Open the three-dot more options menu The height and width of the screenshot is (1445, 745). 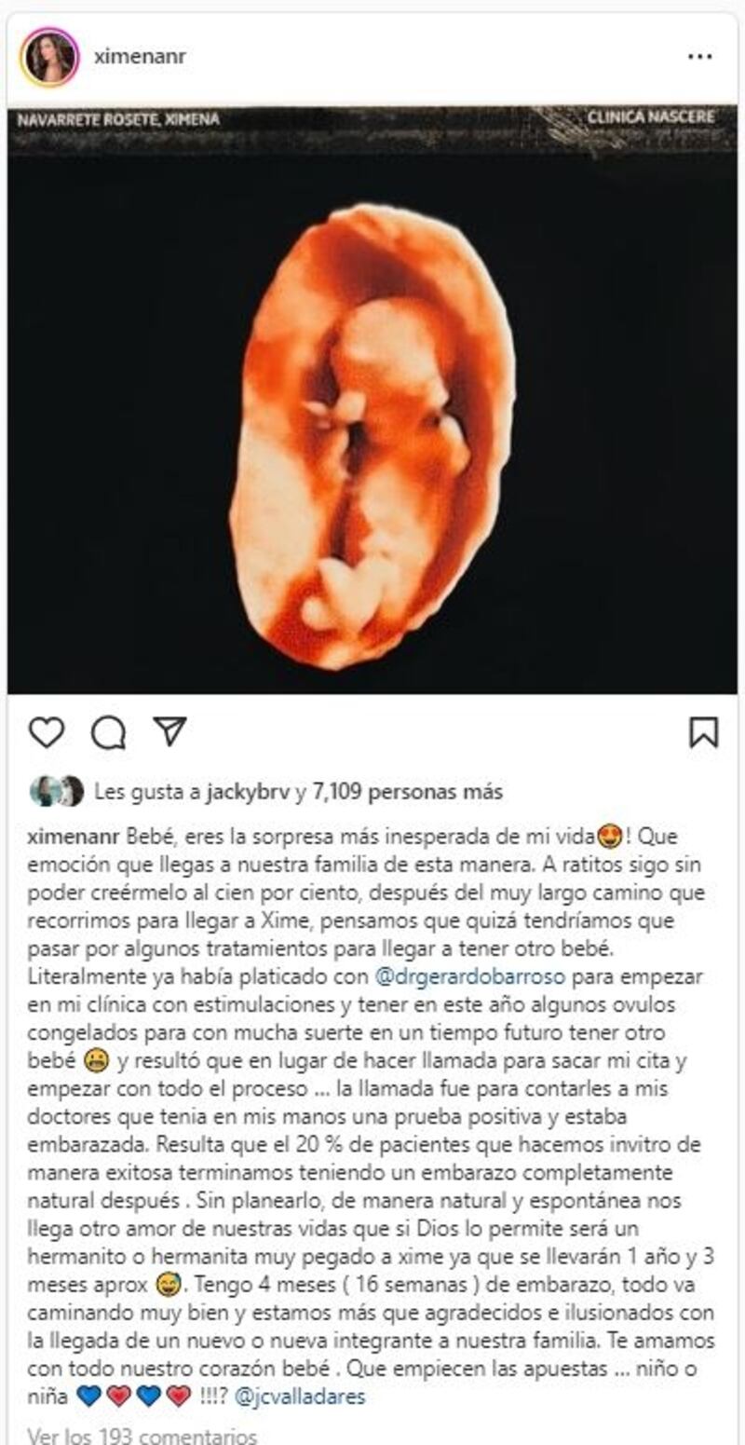(x=699, y=57)
